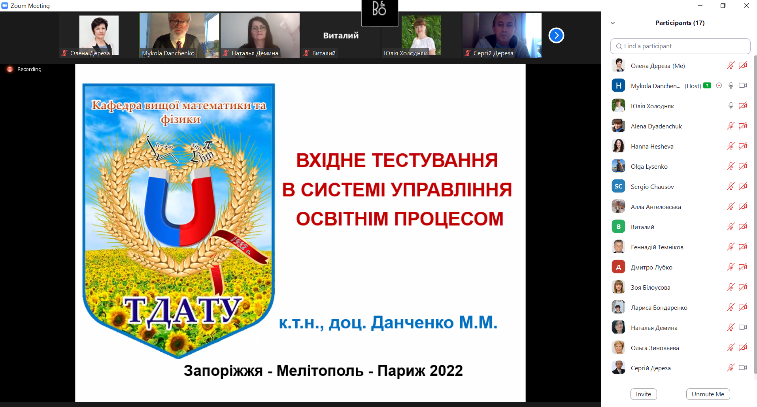The width and height of the screenshot is (757, 407).
Task: Click the name "Alena Dyadenchuk" in the list
Action: pos(656,126)
